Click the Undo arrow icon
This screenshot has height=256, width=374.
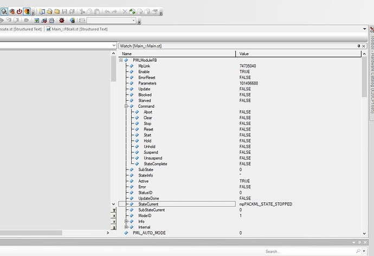coord(107,11)
